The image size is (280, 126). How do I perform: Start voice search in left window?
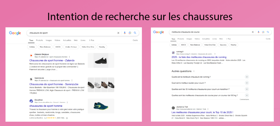125,33
